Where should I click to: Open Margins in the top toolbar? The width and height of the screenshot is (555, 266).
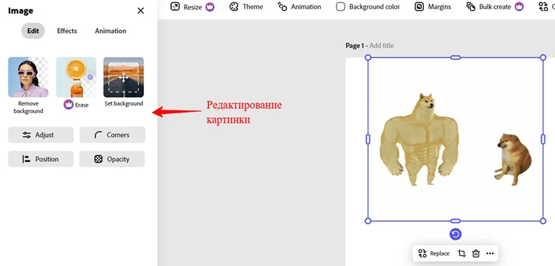click(x=433, y=7)
